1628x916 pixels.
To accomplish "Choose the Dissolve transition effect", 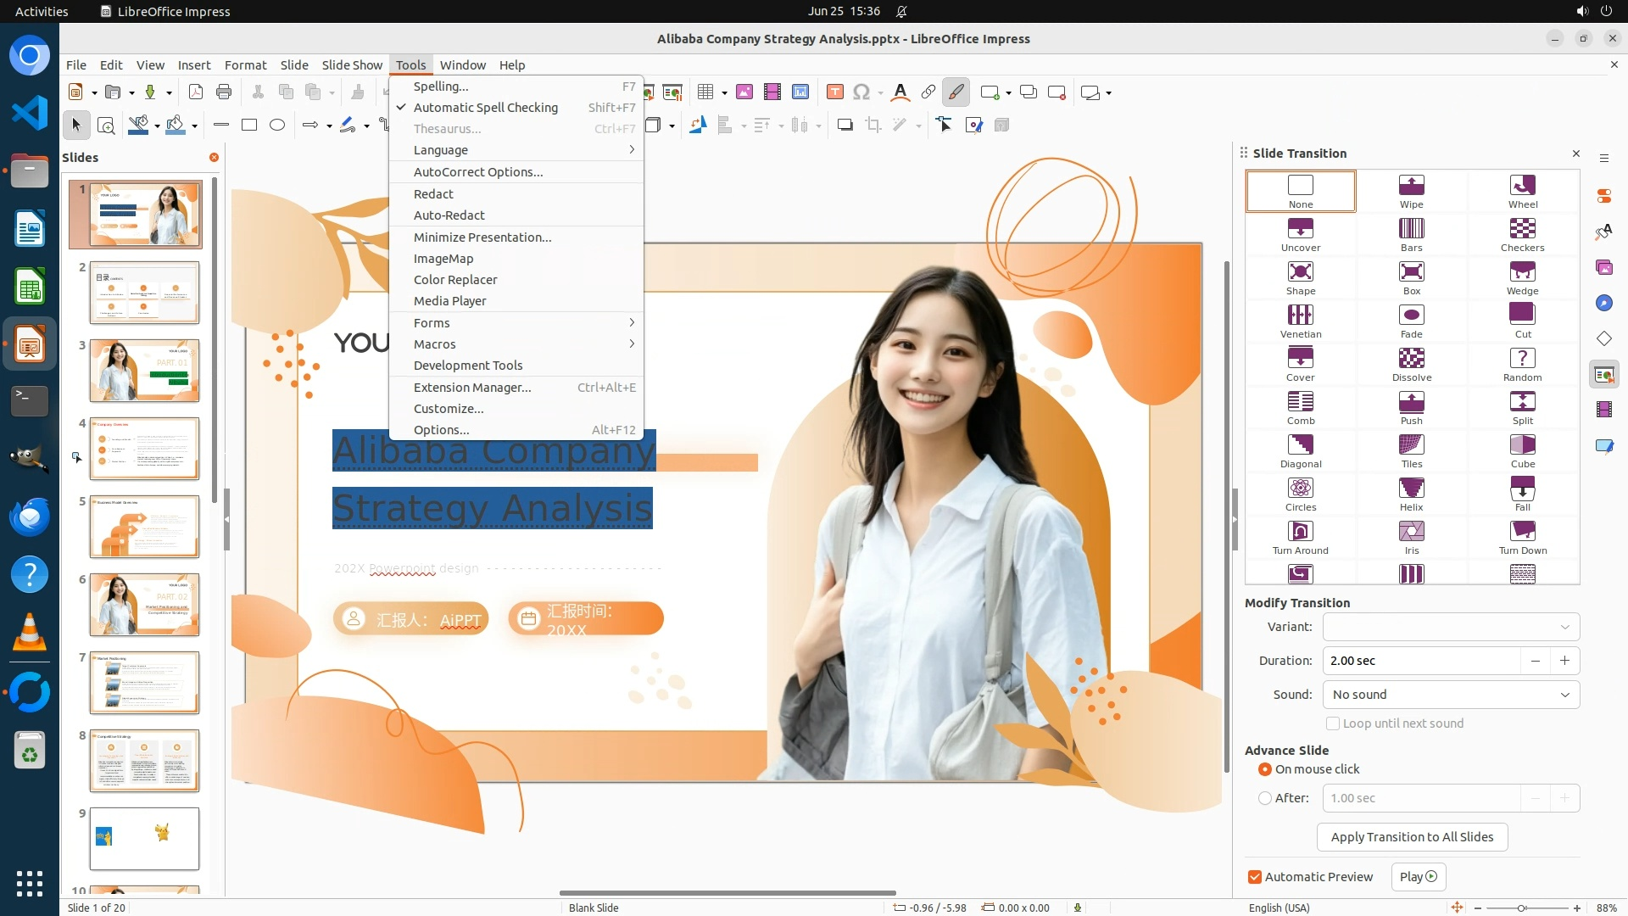I will (1411, 363).
